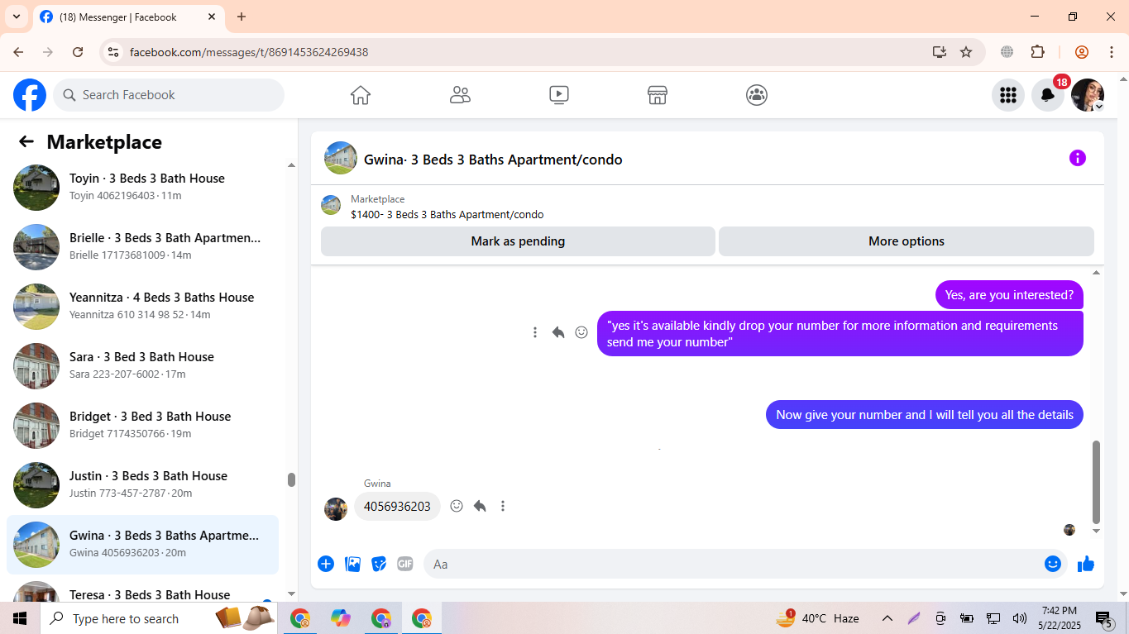
Task: Open more menu for 4056936203 message
Action: pyautogui.click(x=503, y=506)
